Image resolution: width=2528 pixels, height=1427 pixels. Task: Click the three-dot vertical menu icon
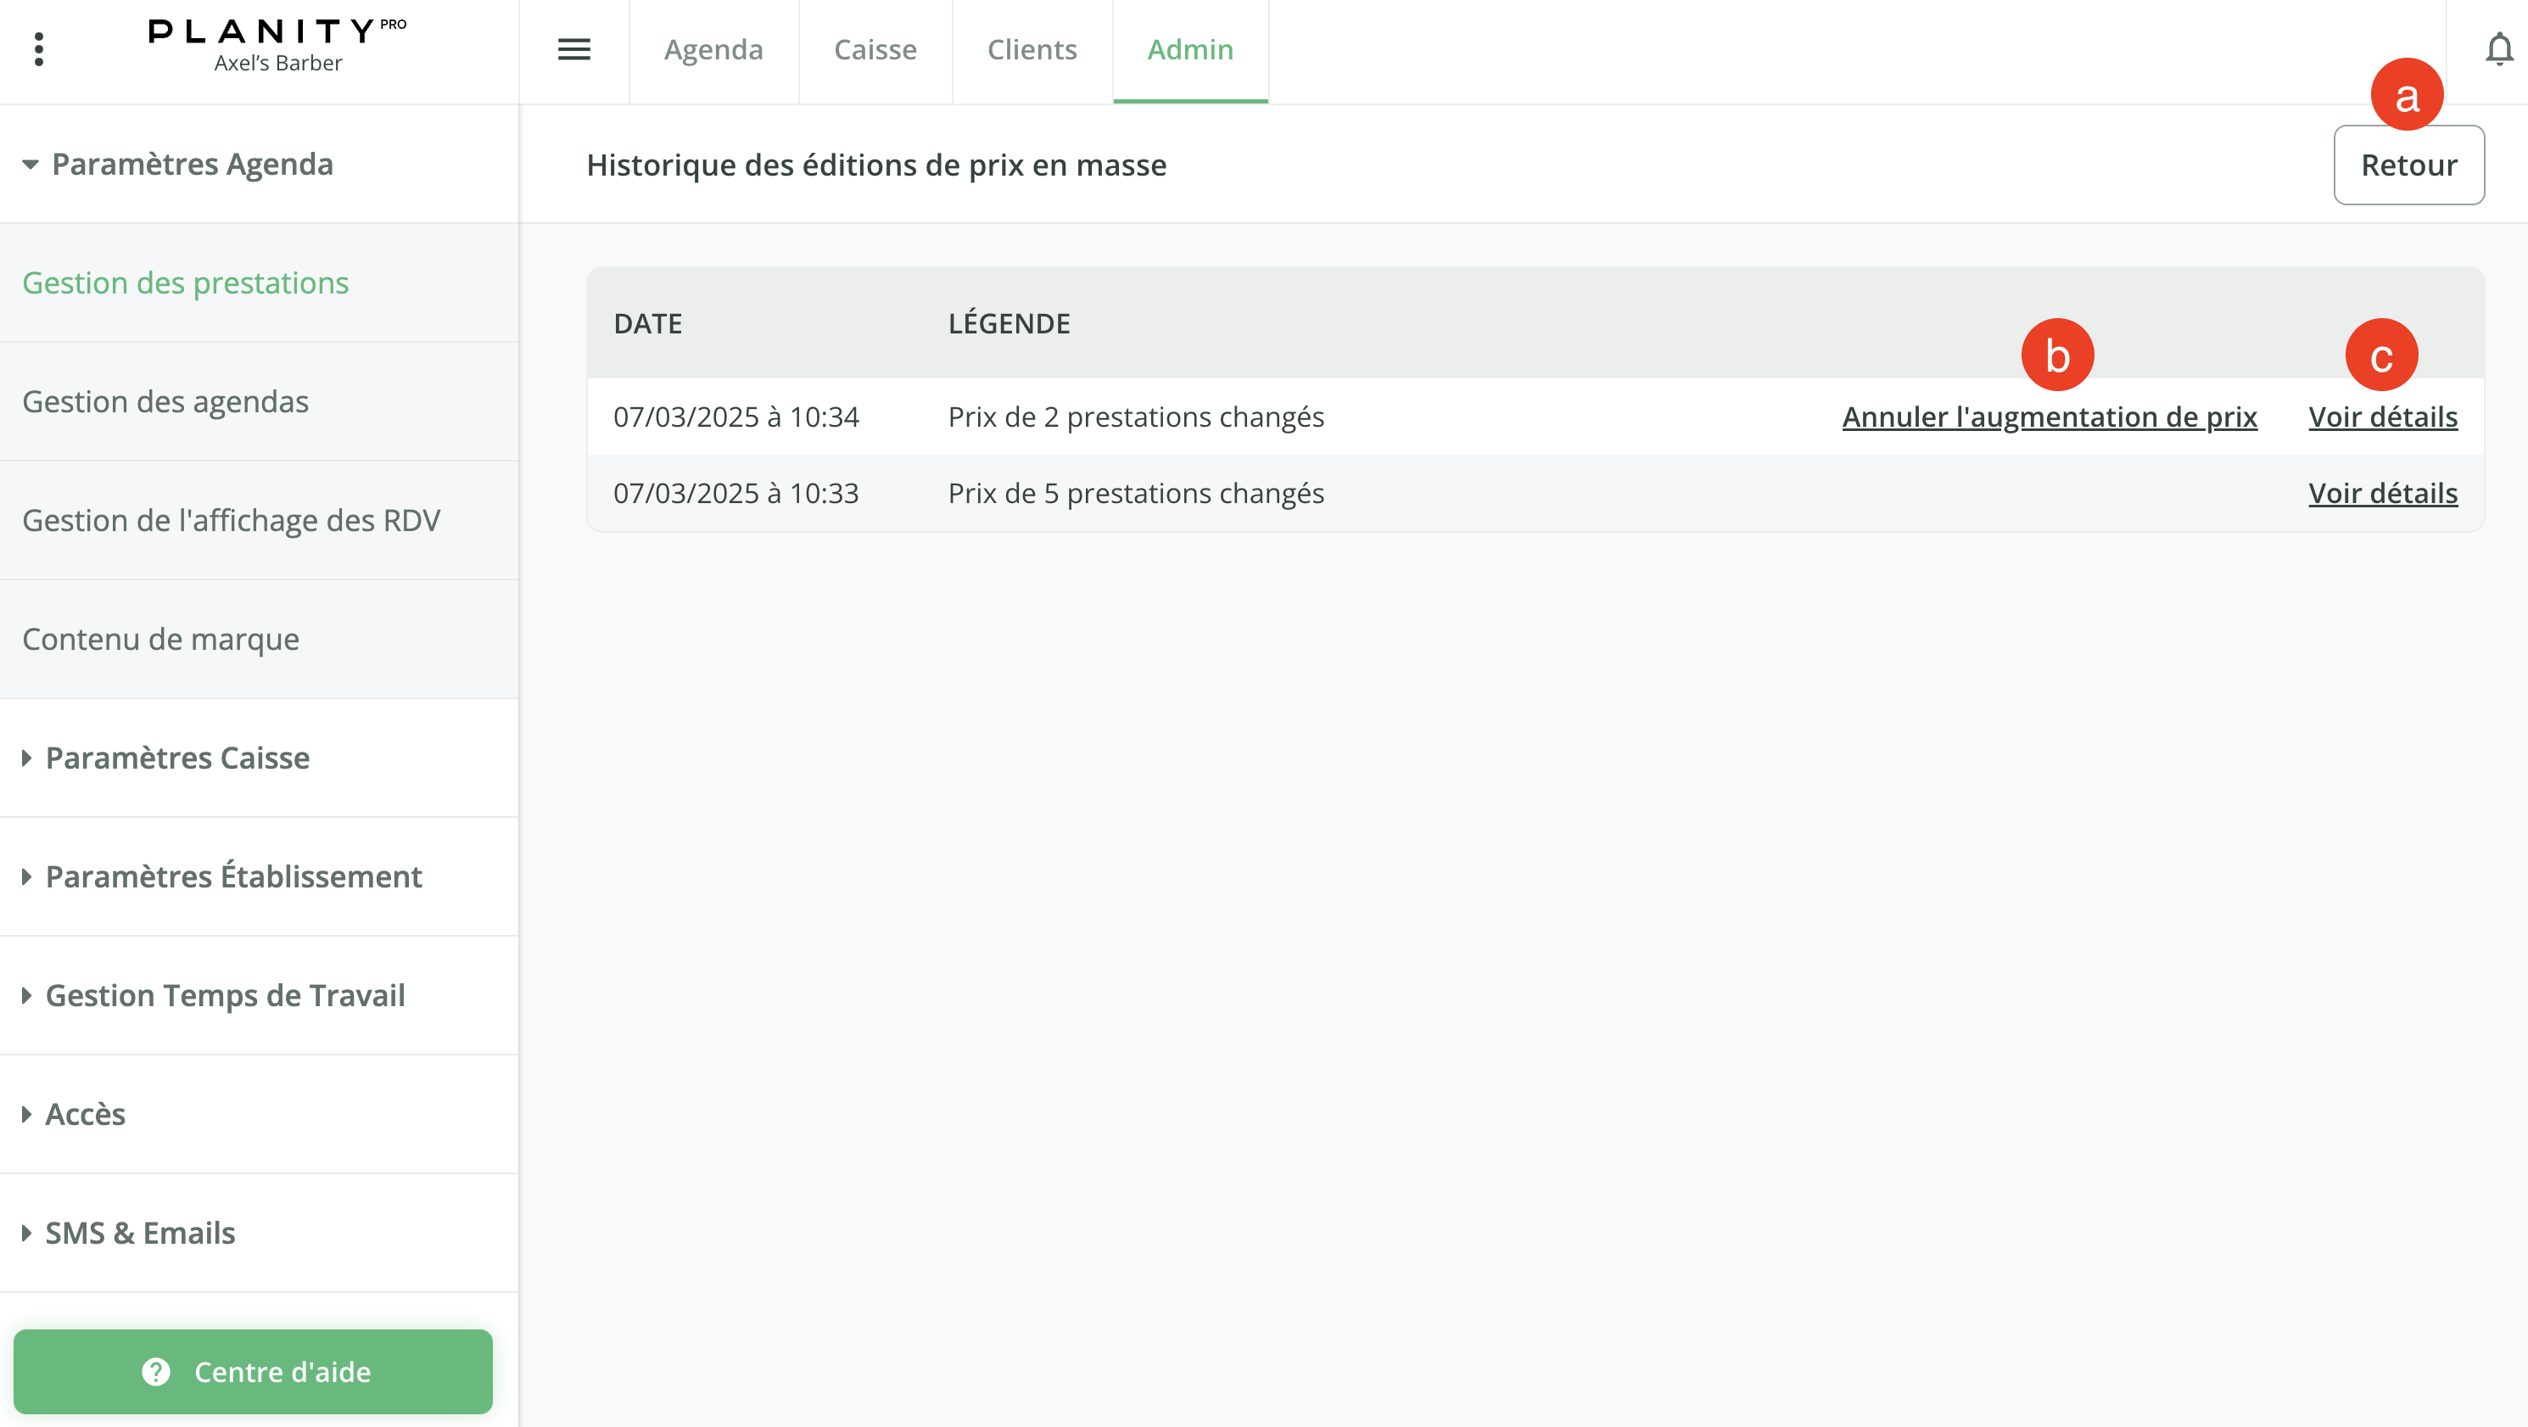point(38,49)
